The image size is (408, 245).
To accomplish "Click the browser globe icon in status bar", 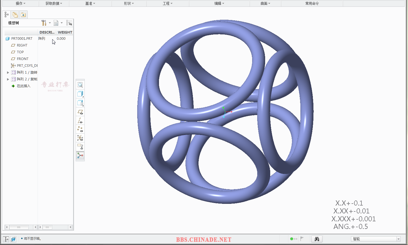I will [13, 239].
